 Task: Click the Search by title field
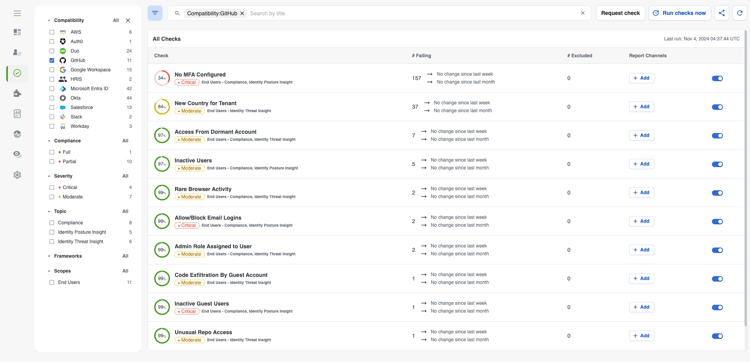412,13
